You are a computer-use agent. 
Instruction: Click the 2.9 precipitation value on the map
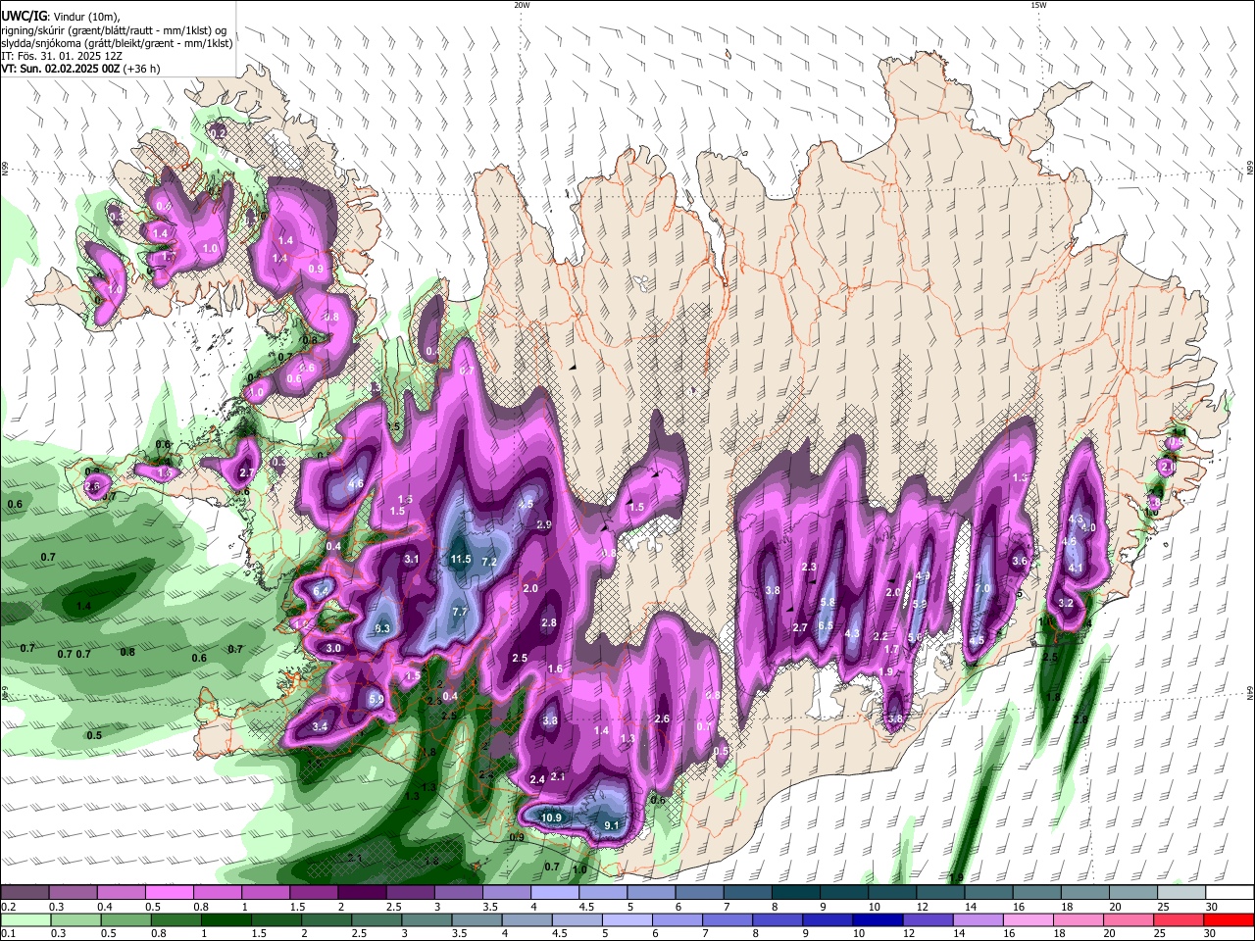[x=544, y=525]
